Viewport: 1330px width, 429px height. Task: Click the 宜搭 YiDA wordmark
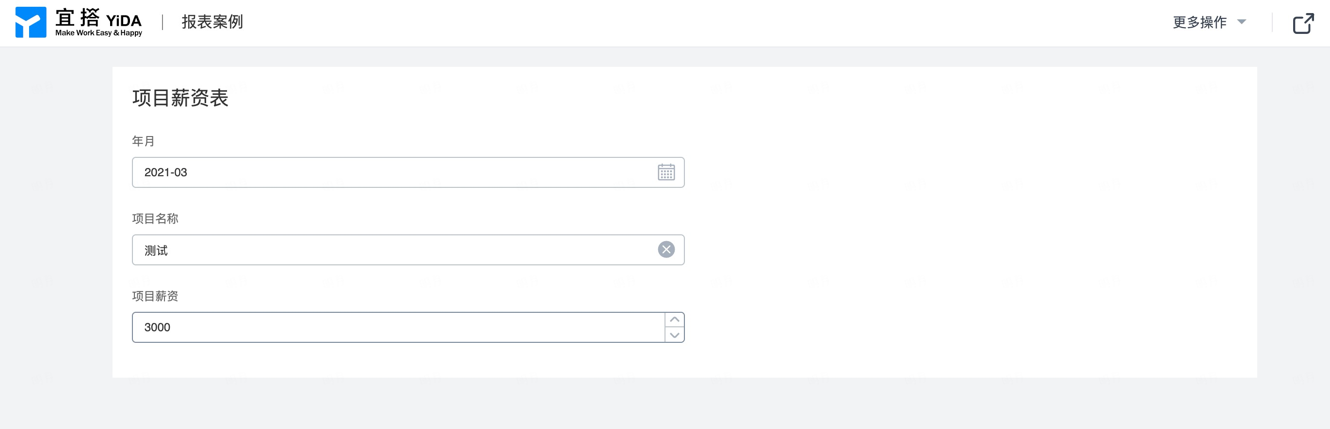click(98, 18)
